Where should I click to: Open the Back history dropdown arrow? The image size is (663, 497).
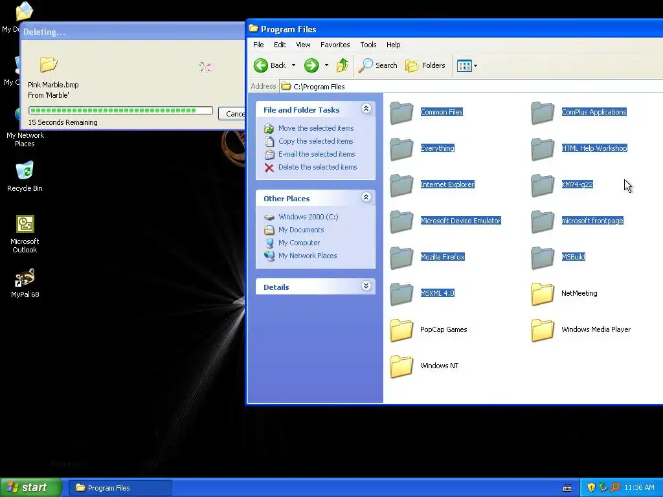tap(293, 65)
